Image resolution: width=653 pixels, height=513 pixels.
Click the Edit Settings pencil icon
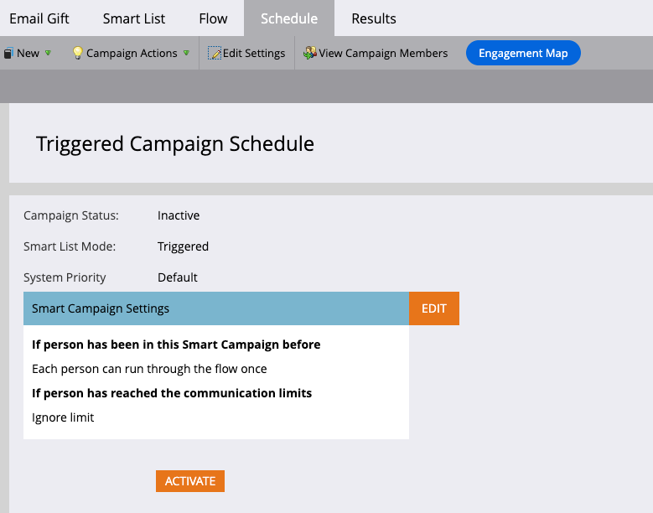pyautogui.click(x=215, y=53)
